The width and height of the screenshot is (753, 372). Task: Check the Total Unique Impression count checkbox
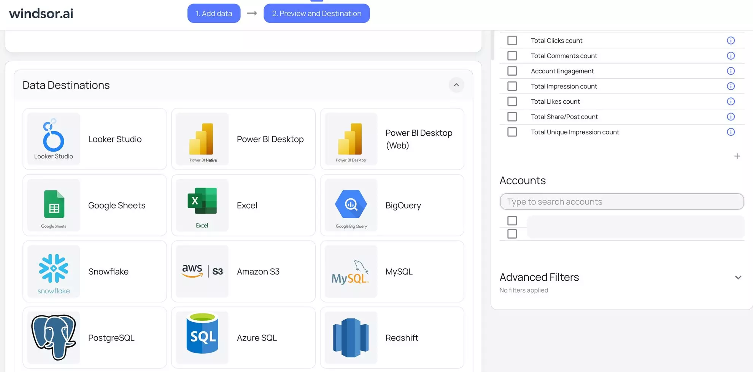[512, 132]
